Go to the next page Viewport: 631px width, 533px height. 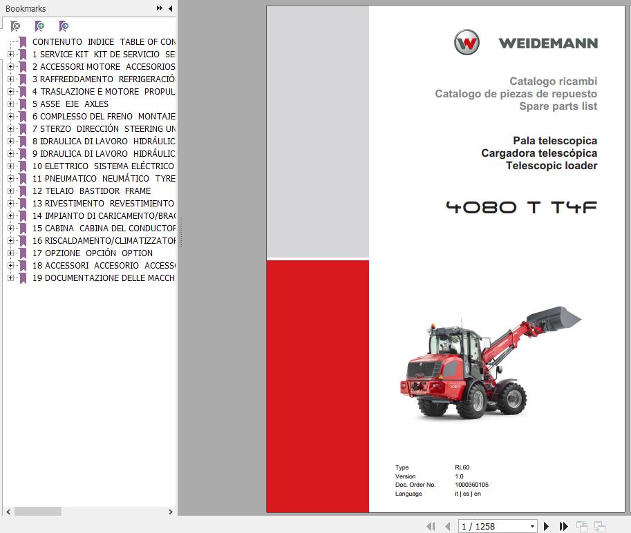click(546, 526)
